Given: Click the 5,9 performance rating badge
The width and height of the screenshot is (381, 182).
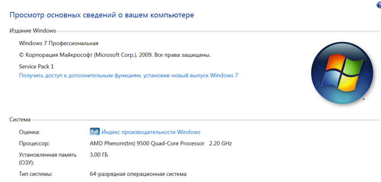Looking at the screenshot, I should tap(94, 131).
